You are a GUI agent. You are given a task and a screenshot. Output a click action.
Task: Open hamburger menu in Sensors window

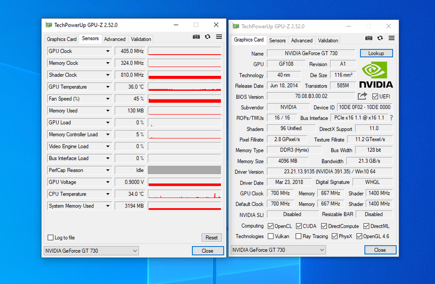point(219,37)
